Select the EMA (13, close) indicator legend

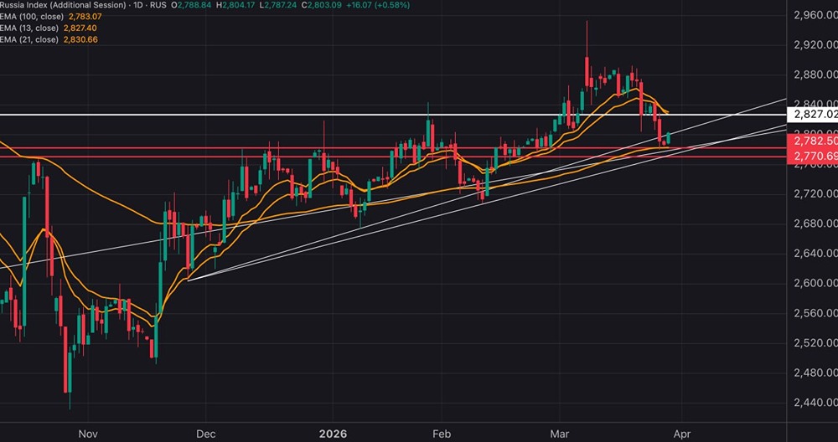click(x=29, y=28)
